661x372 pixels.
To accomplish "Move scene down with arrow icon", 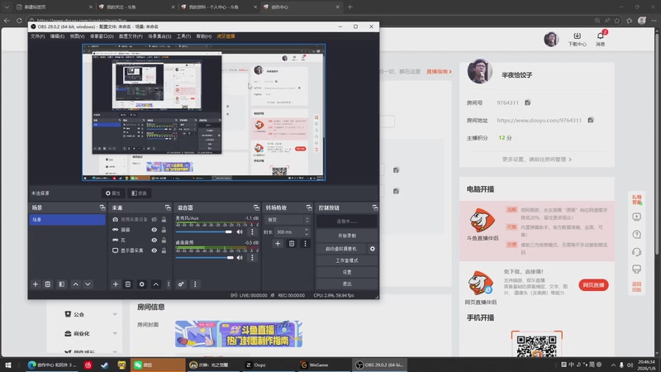I will coord(88,284).
